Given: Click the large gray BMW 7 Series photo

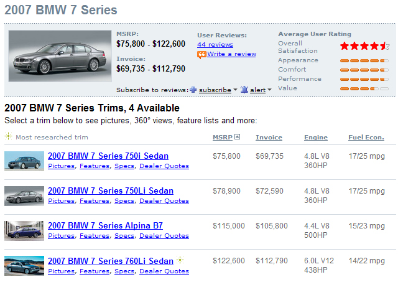Looking at the screenshot, I should tap(60, 56).
